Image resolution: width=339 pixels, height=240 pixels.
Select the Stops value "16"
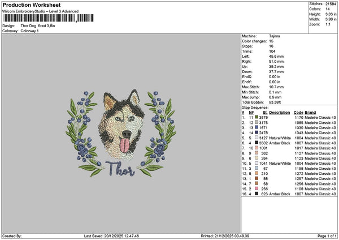pyautogui.click(x=271, y=46)
